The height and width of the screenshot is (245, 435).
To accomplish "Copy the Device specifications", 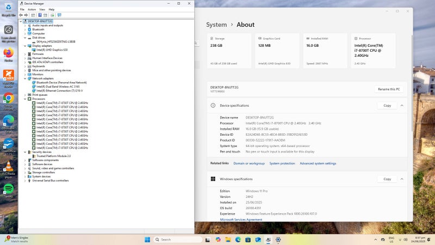I will pyautogui.click(x=387, y=106).
